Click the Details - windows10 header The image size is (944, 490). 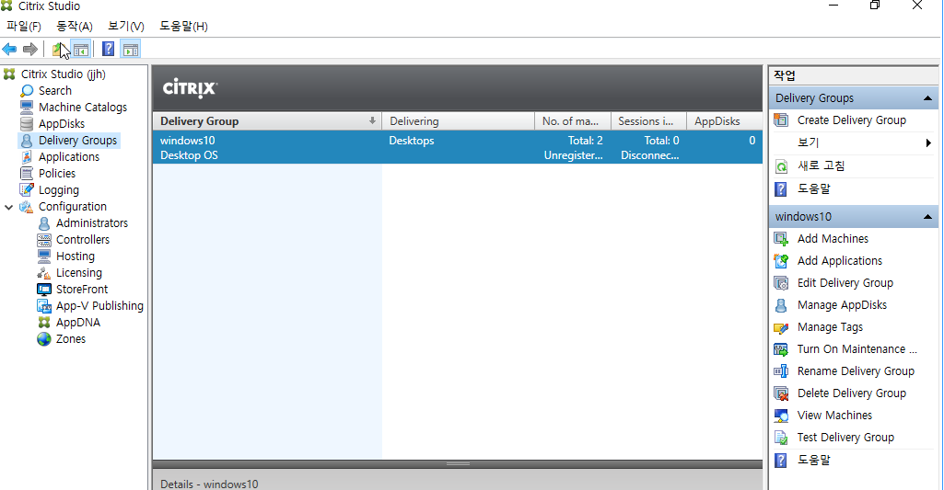pyautogui.click(x=209, y=484)
